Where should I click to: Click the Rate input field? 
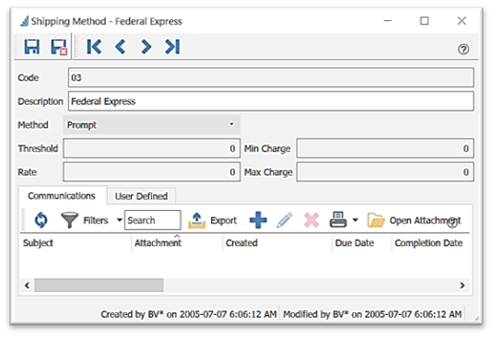pyautogui.click(x=151, y=172)
